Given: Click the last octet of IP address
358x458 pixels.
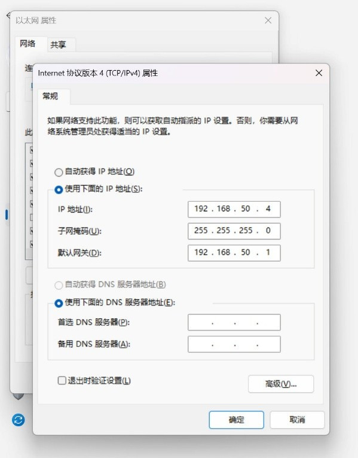Looking at the screenshot, I should pos(268,209).
